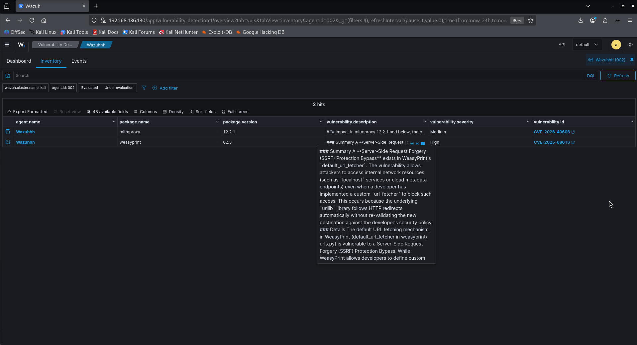Toggle the Evaluated filter button

click(89, 88)
